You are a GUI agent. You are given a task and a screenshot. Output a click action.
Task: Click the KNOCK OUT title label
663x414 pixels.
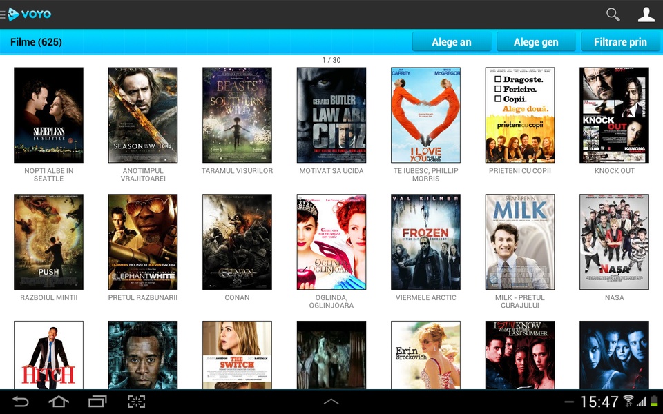coord(615,170)
